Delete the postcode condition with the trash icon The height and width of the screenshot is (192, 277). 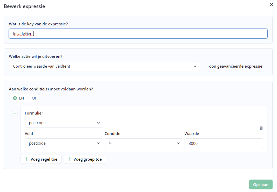(261, 128)
